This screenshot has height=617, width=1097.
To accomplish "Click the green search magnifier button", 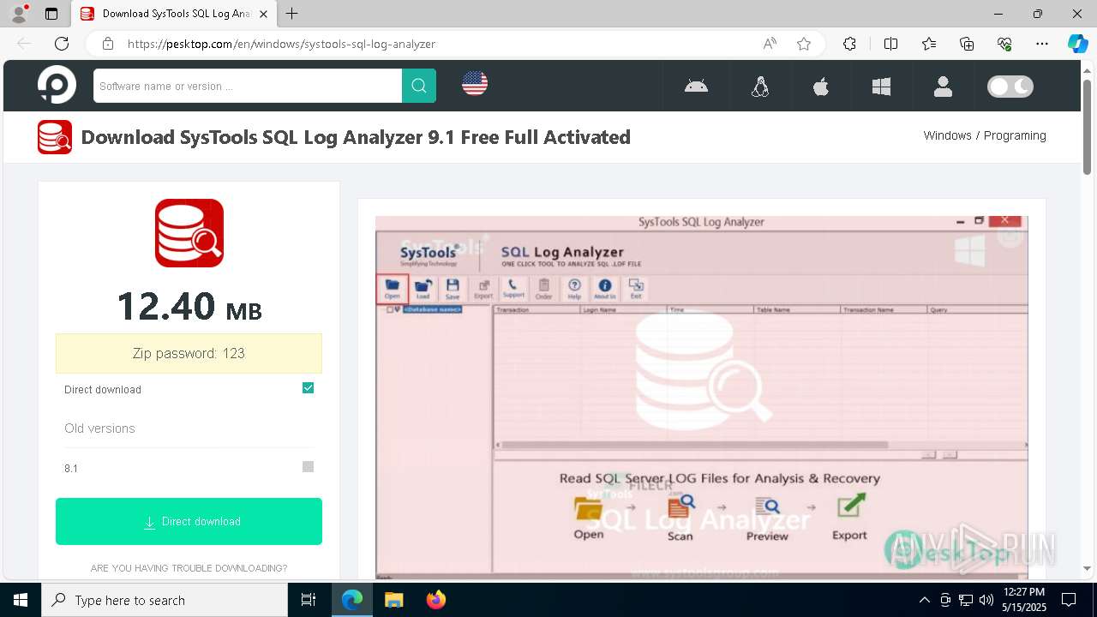I will (x=419, y=86).
